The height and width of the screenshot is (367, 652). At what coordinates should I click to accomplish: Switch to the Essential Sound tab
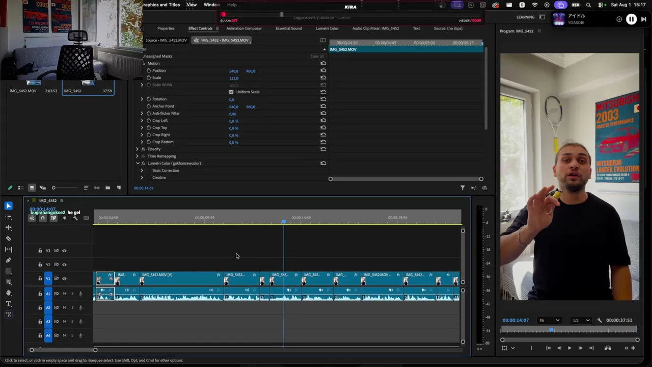click(289, 29)
